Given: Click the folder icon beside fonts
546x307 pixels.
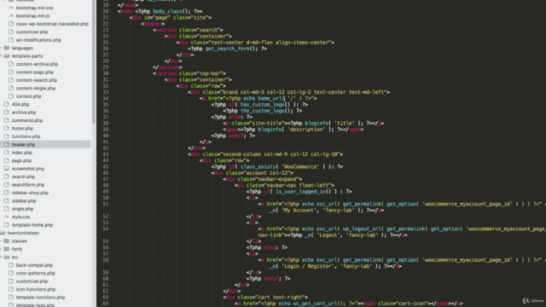Looking at the screenshot, I should tap(6, 249).
